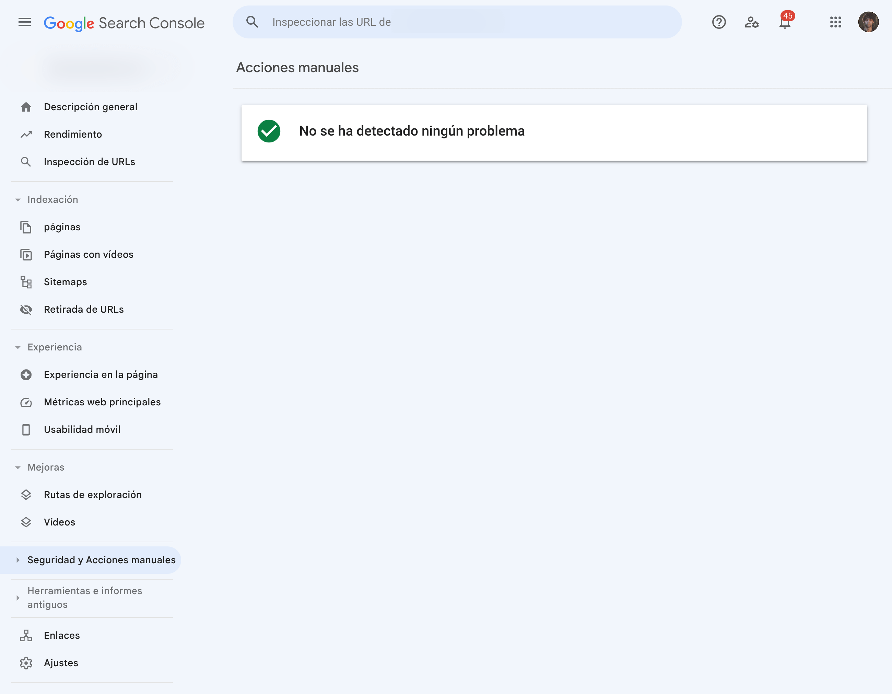Viewport: 892px width, 694px height.
Task: Open the Sitemaps report
Action: [65, 282]
